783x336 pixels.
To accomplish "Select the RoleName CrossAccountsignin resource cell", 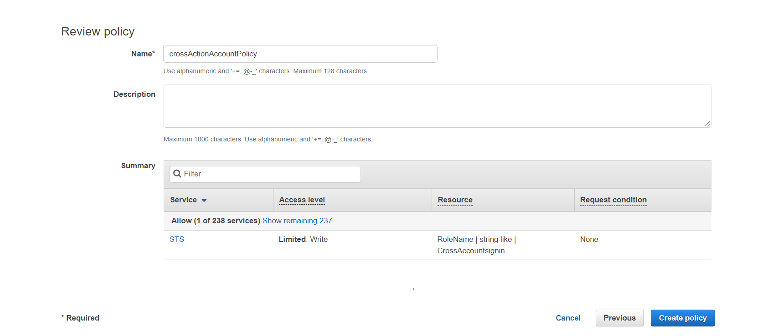I will coord(476,245).
